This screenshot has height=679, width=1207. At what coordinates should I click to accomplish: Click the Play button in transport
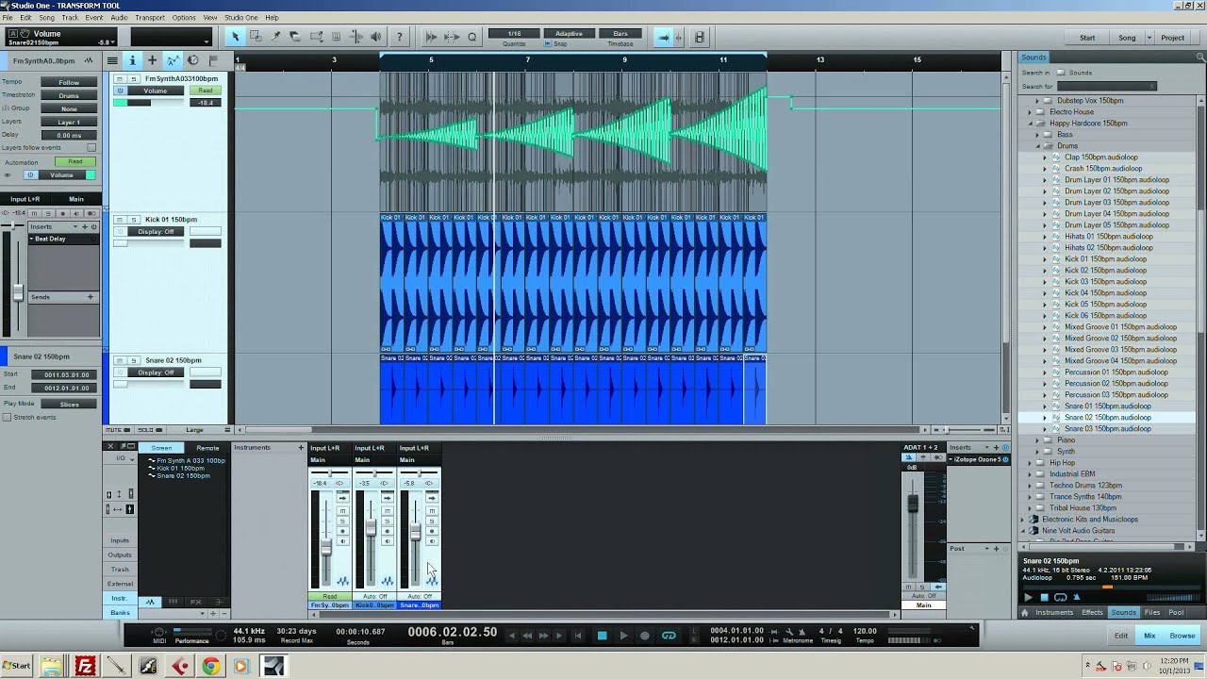[623, 636]
